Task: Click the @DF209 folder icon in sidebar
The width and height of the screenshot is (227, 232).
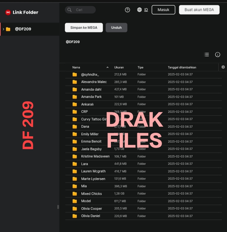Action: [8, 29]
